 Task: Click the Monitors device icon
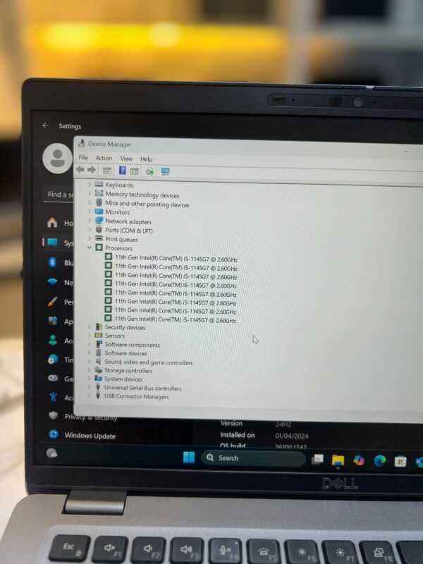tap(99, 211)
